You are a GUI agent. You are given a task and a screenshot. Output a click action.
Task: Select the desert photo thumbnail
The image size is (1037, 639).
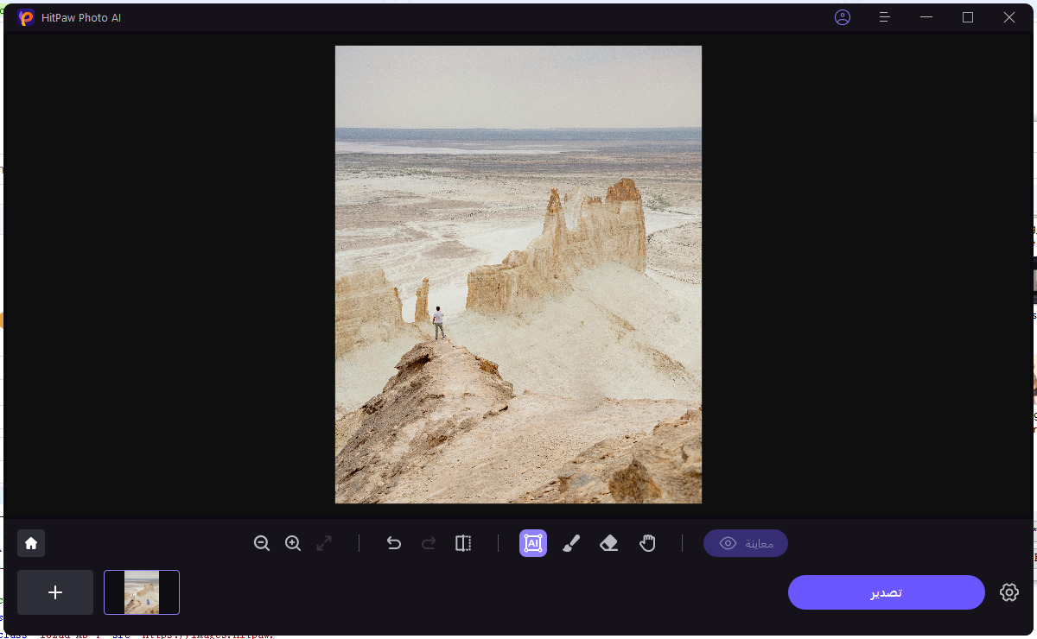[x=142, y=592]
